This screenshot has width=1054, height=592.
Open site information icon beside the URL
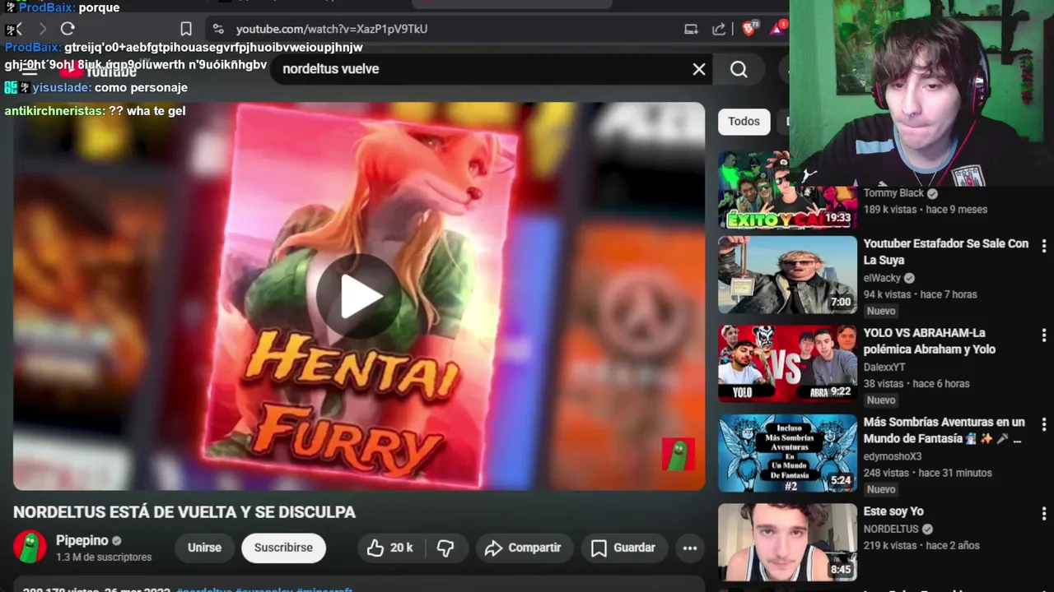point(217,29)
